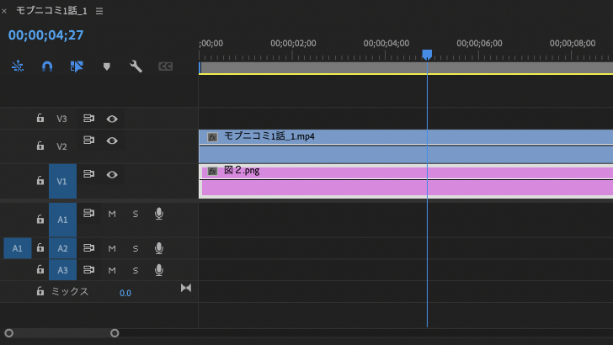
Task: Open the sequence panel hamburger menu
Action: tap(99, 11)
